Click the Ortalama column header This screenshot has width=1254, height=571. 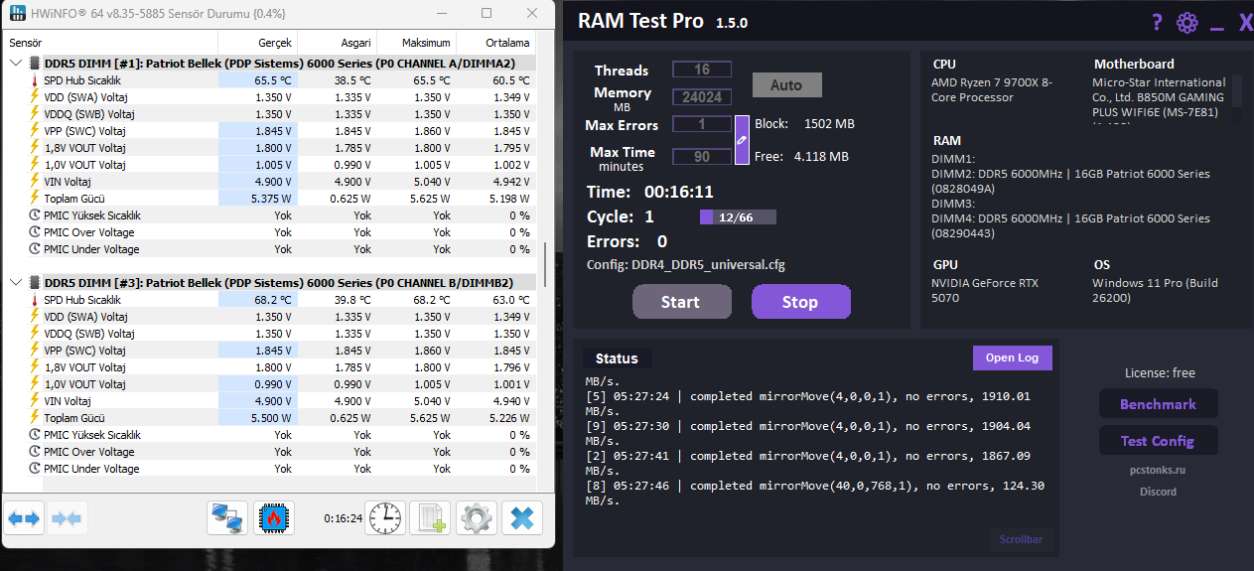click(495, 43)
